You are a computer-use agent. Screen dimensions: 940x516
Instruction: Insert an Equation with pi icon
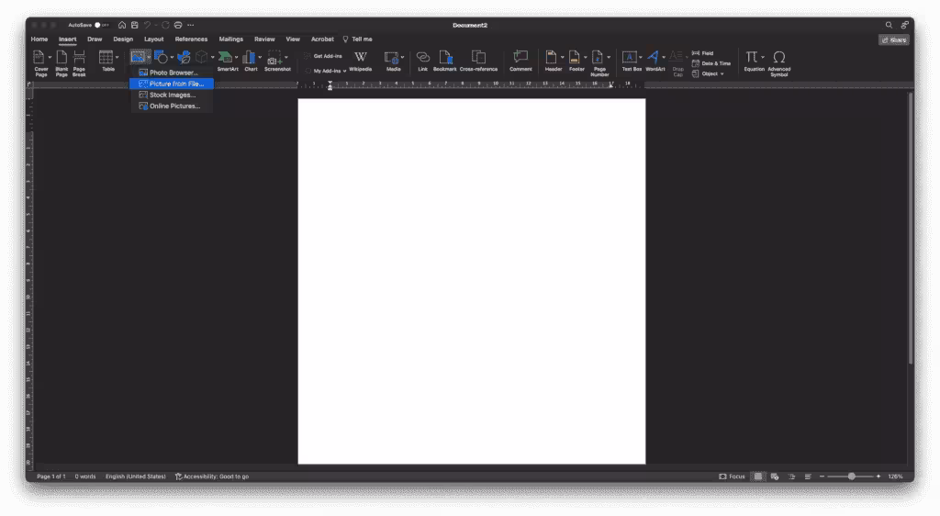click(x=751, y=57)
